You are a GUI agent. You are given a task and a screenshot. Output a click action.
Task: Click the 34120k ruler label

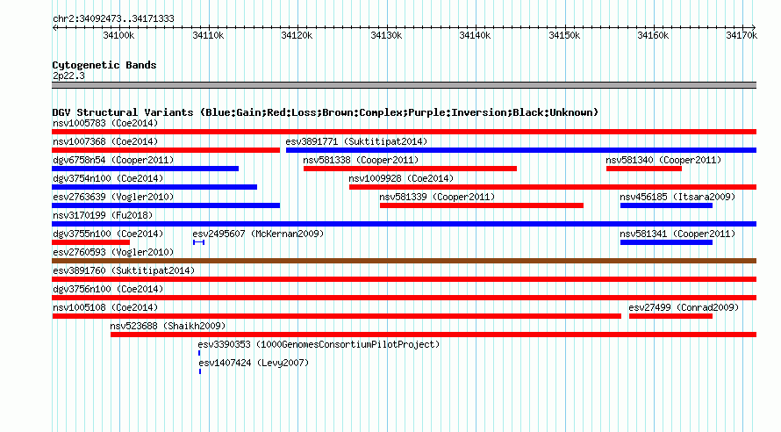coord(297,35)
